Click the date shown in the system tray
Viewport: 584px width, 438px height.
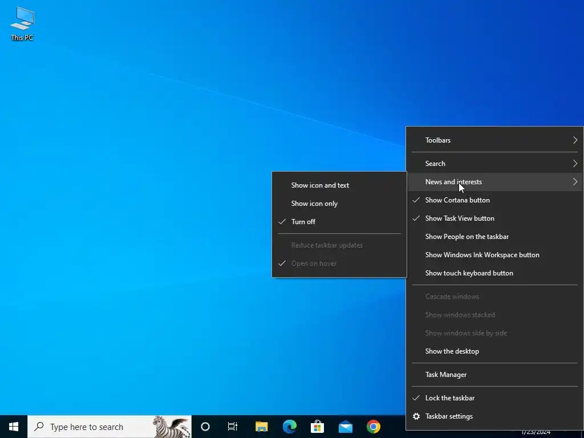click(x=536, y=433)
